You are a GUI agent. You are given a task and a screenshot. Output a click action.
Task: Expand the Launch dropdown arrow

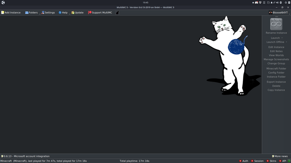pyautogui.click(x=282, y=38)
